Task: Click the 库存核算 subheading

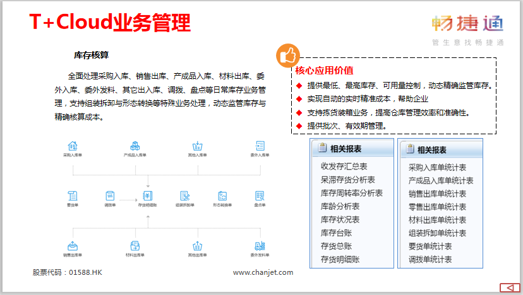Action: [92, 55]
